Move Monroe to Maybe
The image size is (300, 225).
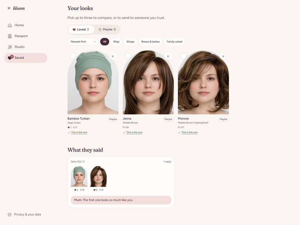pos(223,119)
